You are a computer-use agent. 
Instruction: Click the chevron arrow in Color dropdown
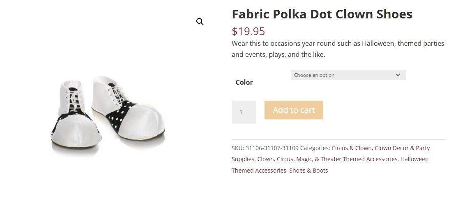(398, 75)
